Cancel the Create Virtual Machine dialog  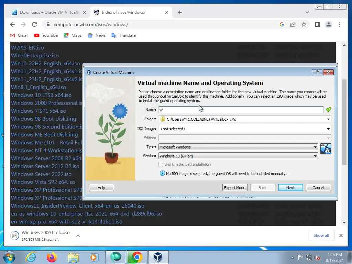click(x=318, y=188)
